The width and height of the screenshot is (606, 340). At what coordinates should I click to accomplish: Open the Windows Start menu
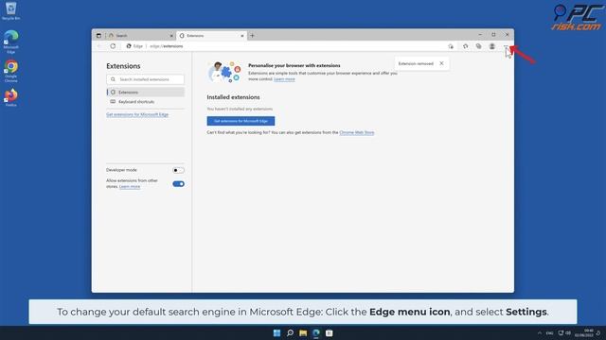(276, 333)
